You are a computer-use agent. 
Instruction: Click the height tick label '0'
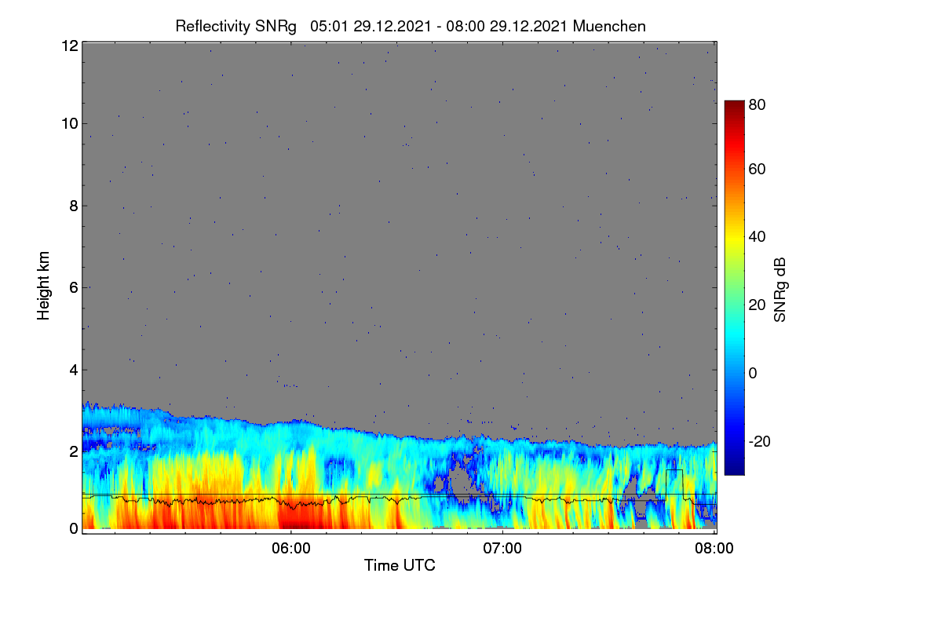tap(74, 528)
